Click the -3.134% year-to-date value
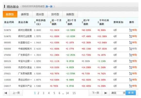The height and width of the screenshot is (98, 141). tap(102, 61)
